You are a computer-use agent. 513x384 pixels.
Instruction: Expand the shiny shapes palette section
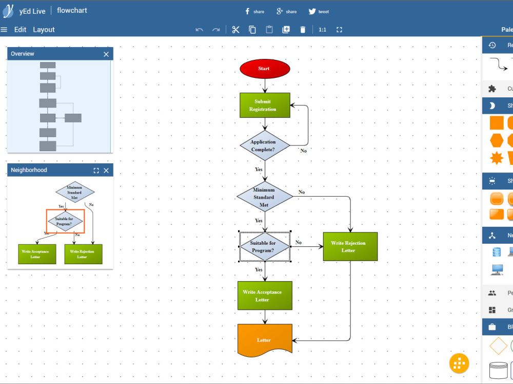498,181
